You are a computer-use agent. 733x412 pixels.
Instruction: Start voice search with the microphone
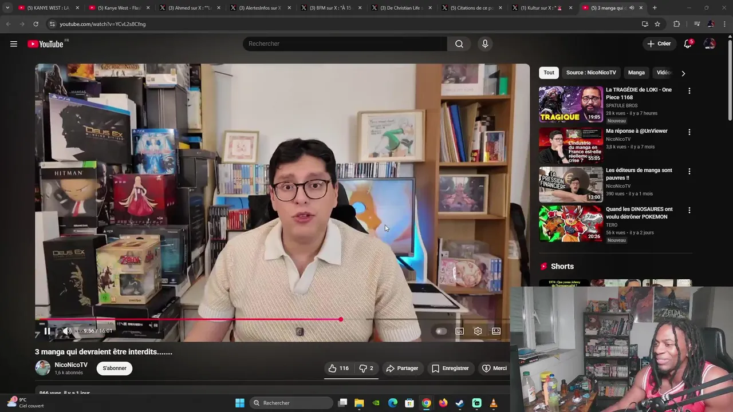click(x=485, y=43)
